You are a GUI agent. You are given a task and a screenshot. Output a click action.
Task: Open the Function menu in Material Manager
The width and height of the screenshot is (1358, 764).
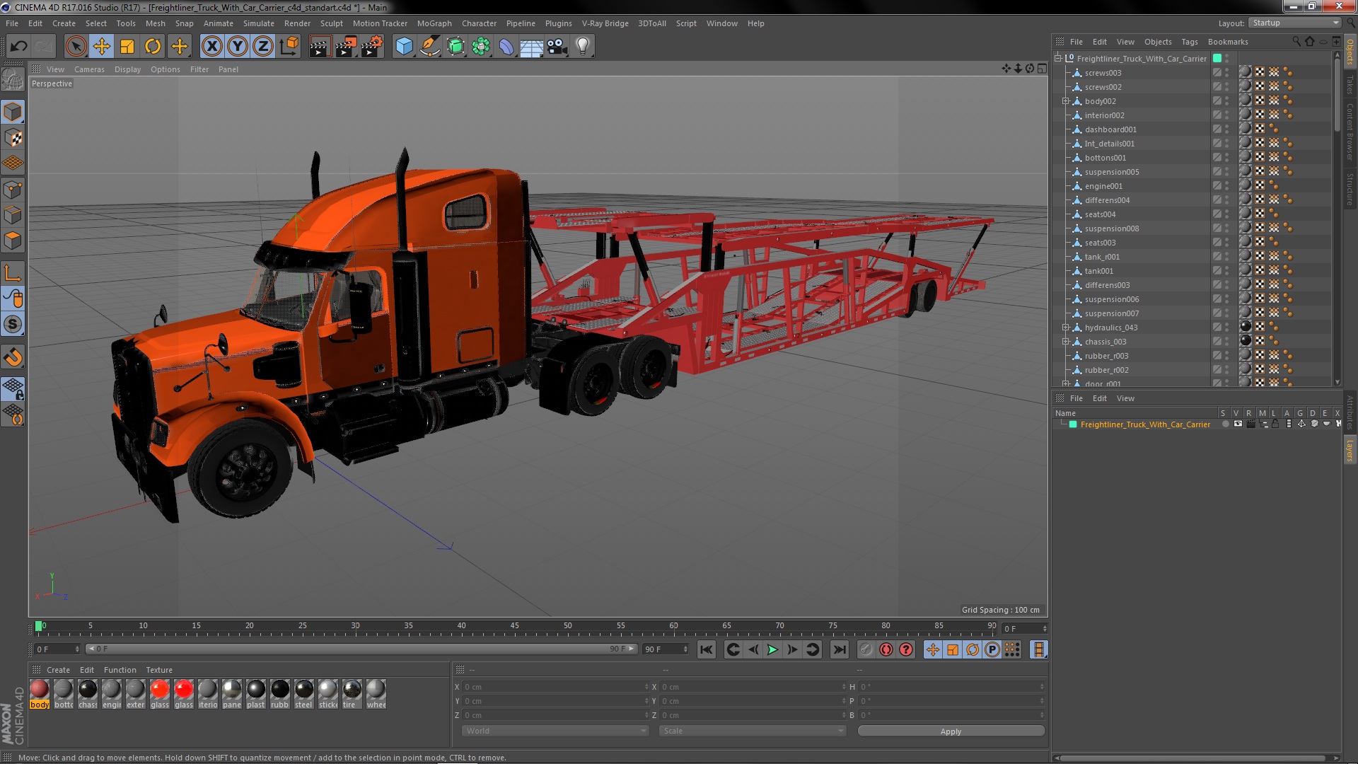click(120, 670)
